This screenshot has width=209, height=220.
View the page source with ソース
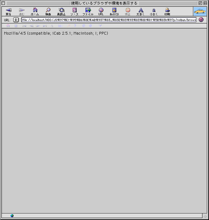click(74, 11)
